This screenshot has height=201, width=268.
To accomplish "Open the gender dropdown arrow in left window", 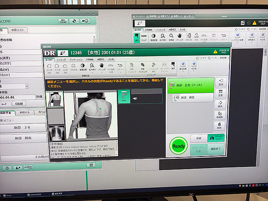I will [27, 86].
